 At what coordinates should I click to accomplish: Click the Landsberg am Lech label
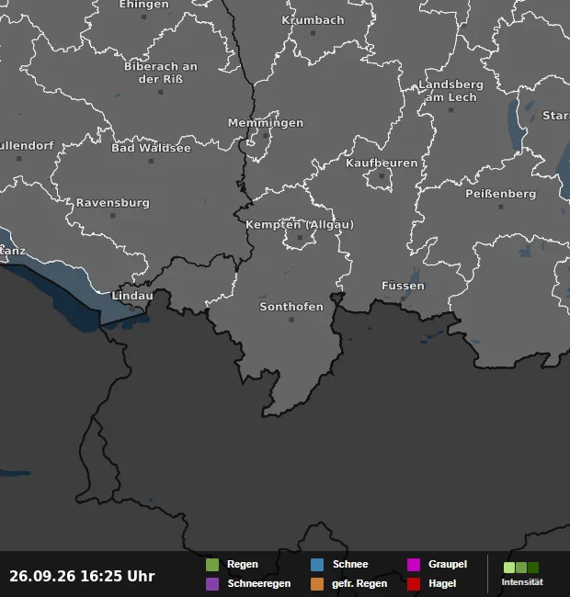[450, 91]
